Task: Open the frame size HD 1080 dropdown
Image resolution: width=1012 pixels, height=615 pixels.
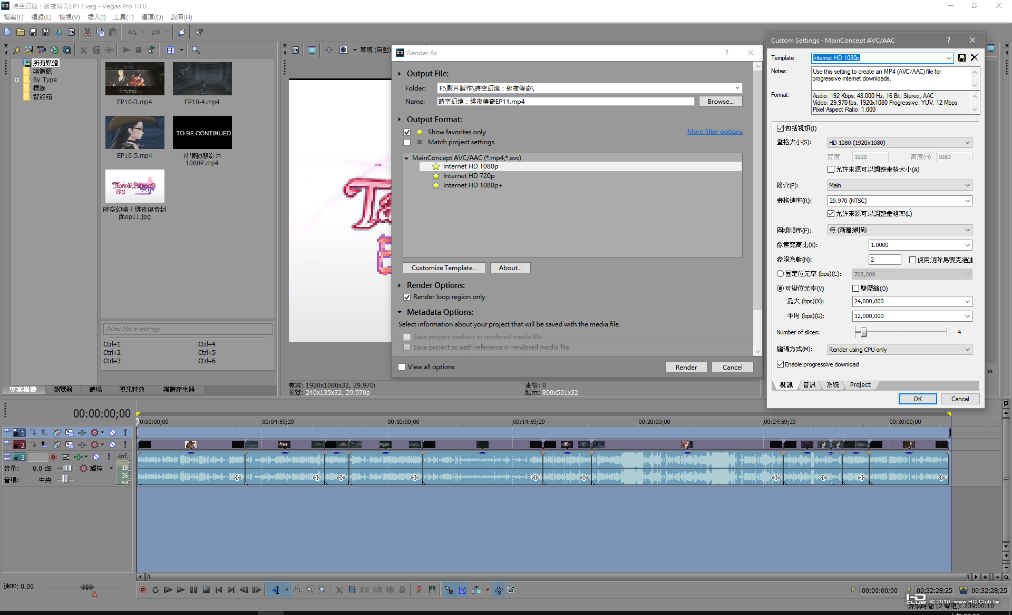Action: coord(899,143)
